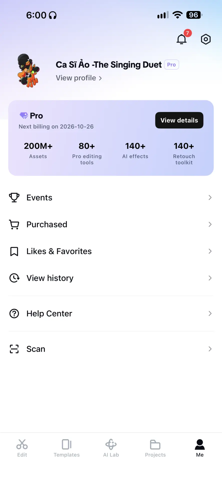Open the View profile link
The height and width of the screenshot is (481, 222).
[79, 78]
